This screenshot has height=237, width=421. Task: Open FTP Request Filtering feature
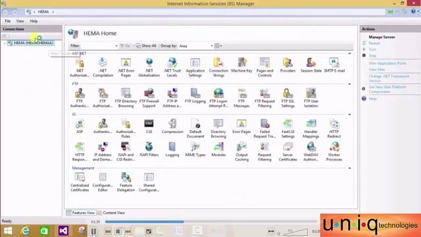click(x=264, y=98)
